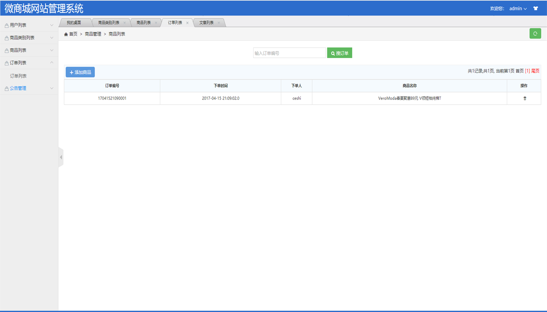Close the 商品列表 tab
The image size is (547, 312).
tap(156, 23)
